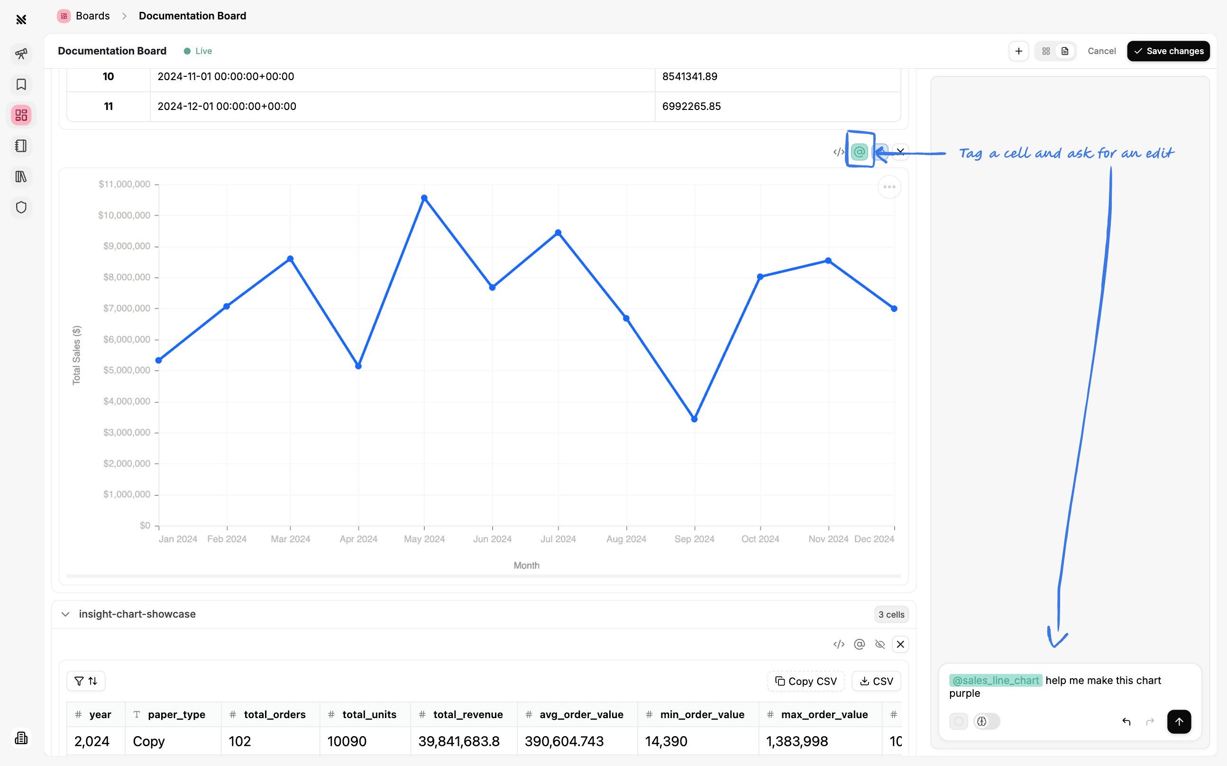Copy table data using Copy CSV
The height and width of the screenshot is (766, 1227).
pos(806,680)
